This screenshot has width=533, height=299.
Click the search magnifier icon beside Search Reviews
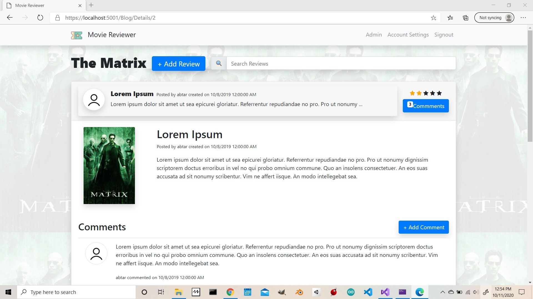point(219,63)
